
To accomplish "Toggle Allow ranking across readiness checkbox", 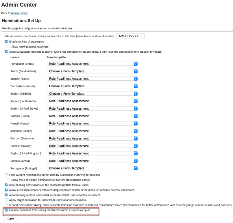I will point(8,47).
